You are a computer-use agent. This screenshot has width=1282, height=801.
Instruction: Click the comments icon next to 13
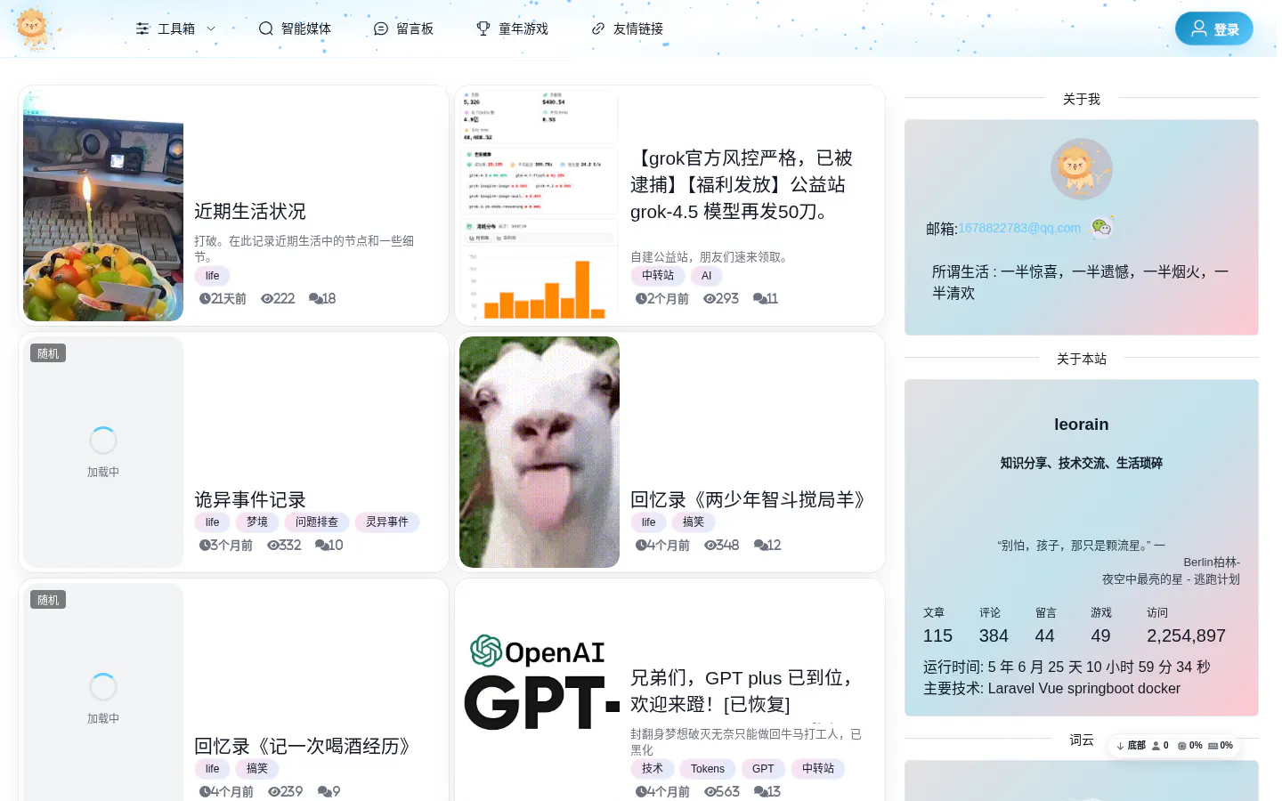pyautogui.click(x=760, y=792)
